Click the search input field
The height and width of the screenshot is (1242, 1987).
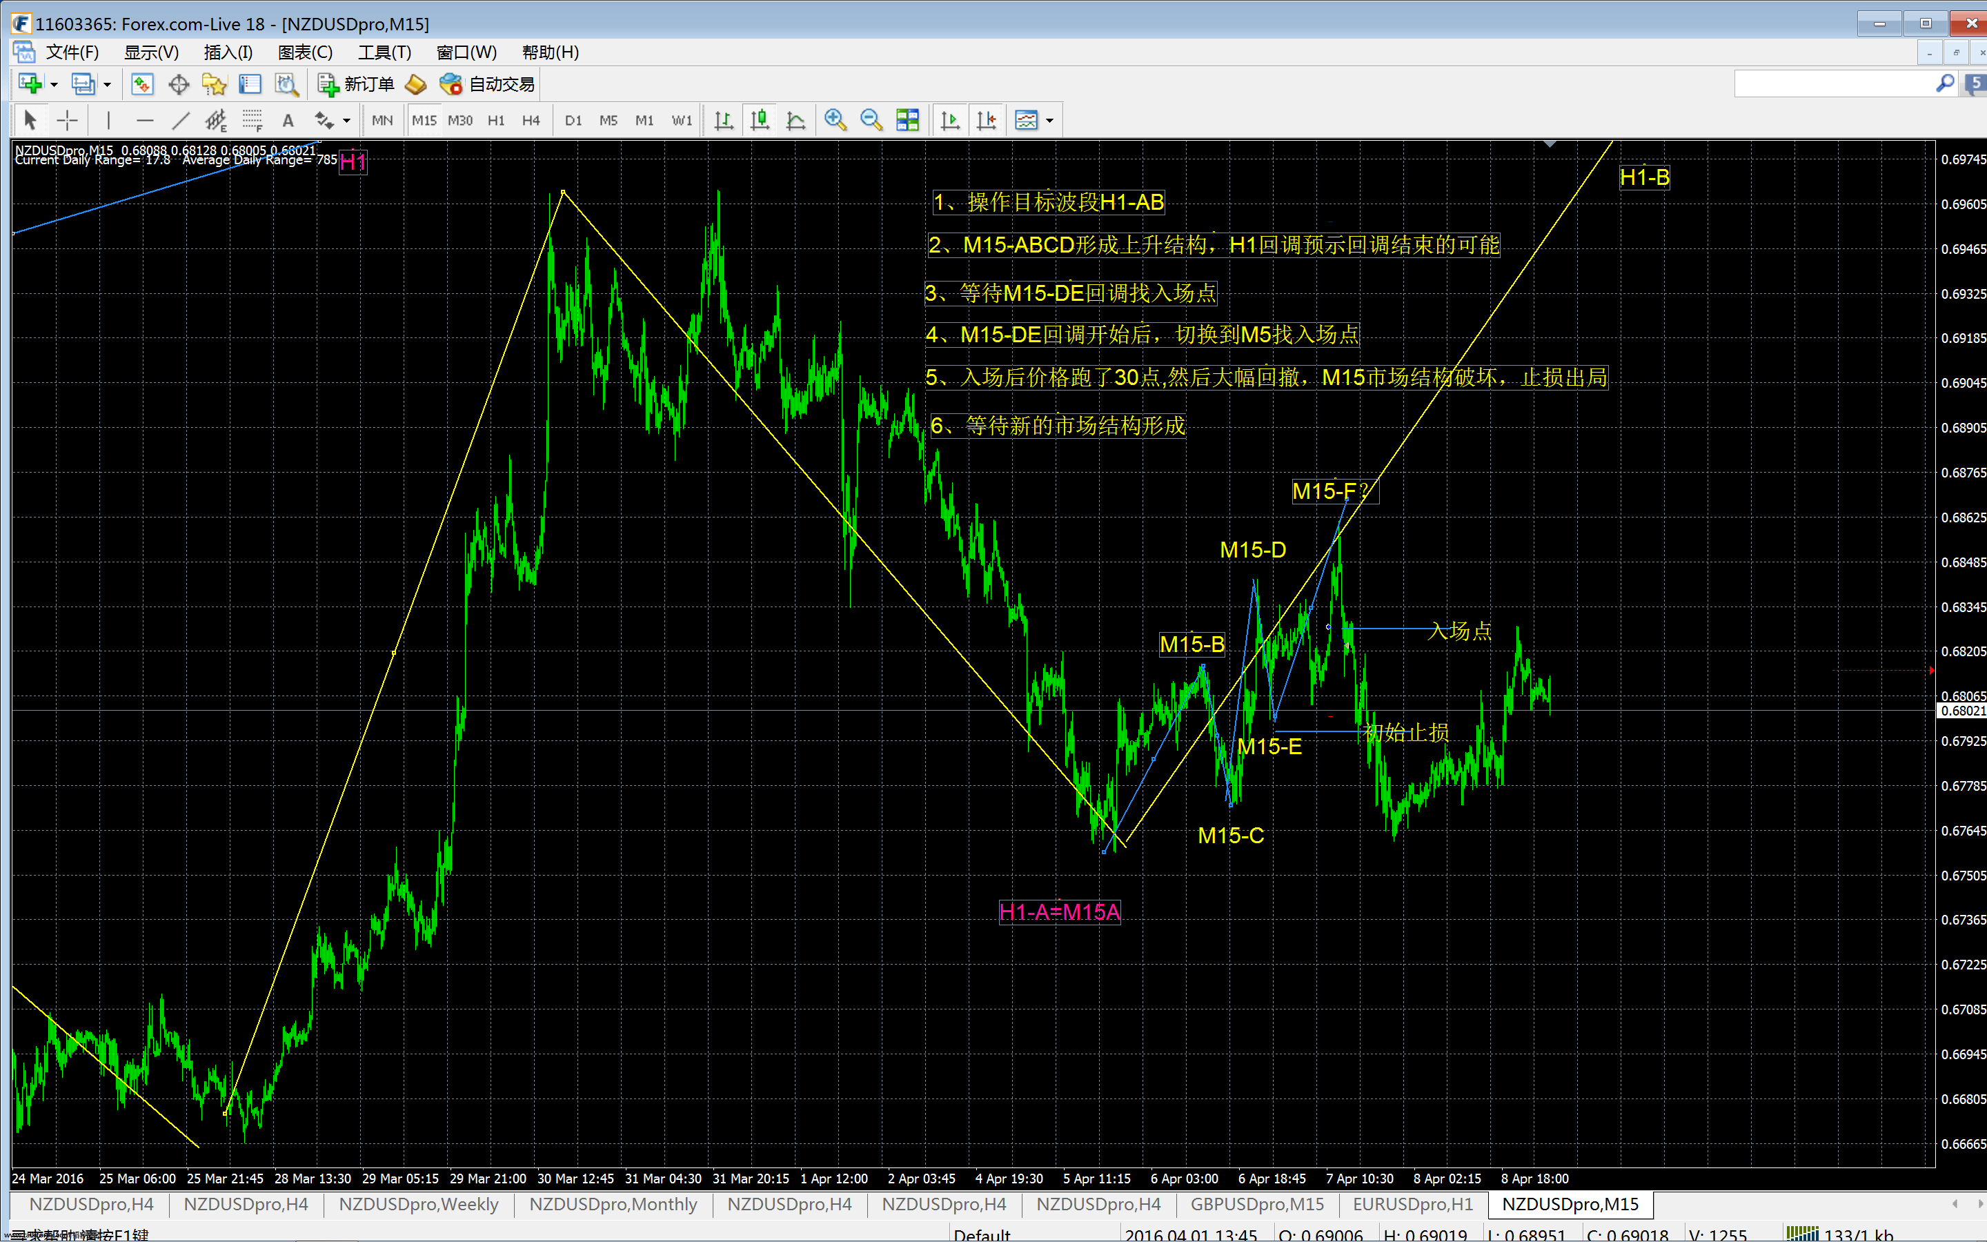coord(1835,83)
